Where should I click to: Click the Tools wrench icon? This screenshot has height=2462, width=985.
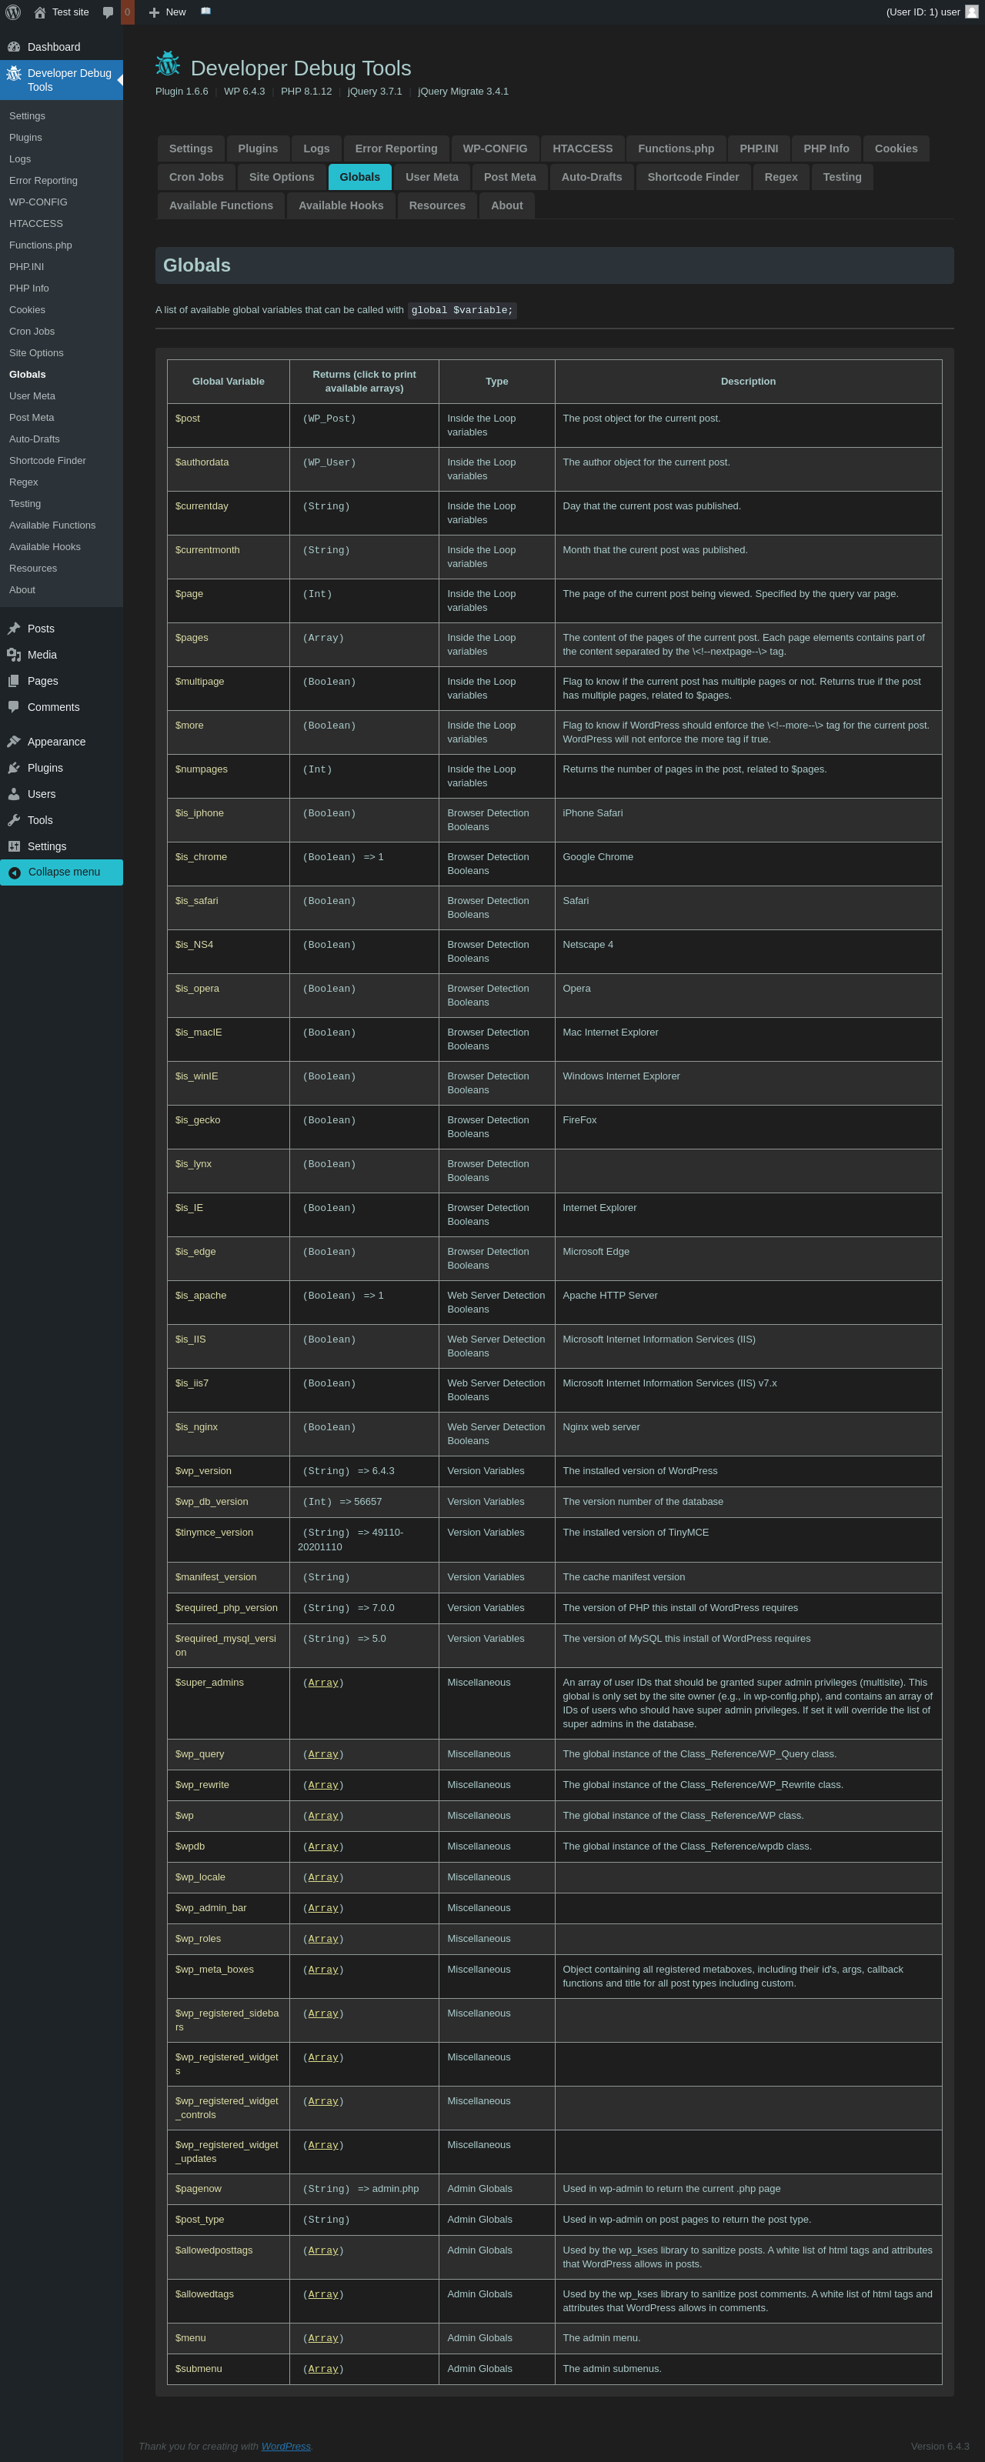[x=15, y=820]
